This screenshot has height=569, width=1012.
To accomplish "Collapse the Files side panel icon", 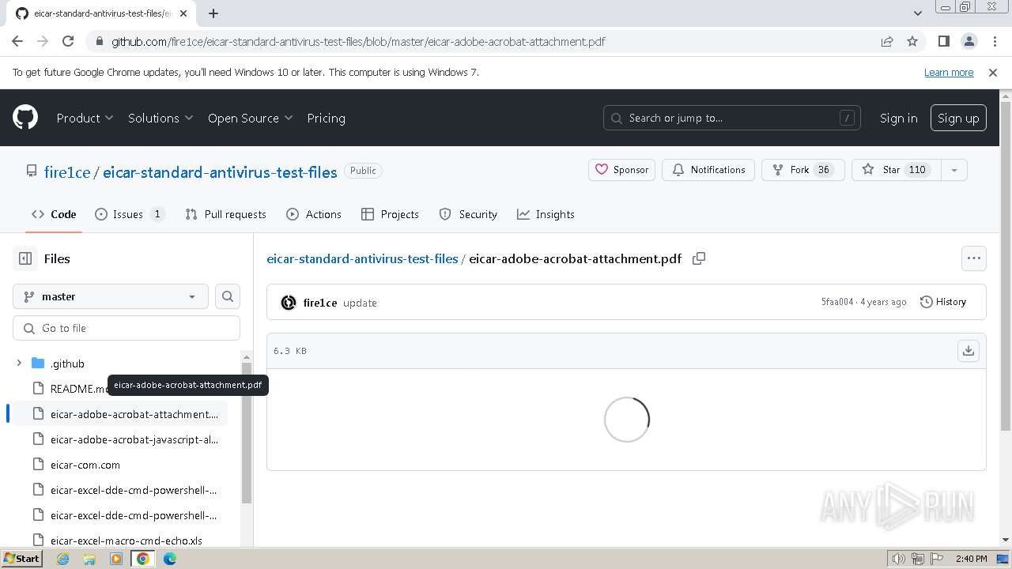I will (25, 258).
